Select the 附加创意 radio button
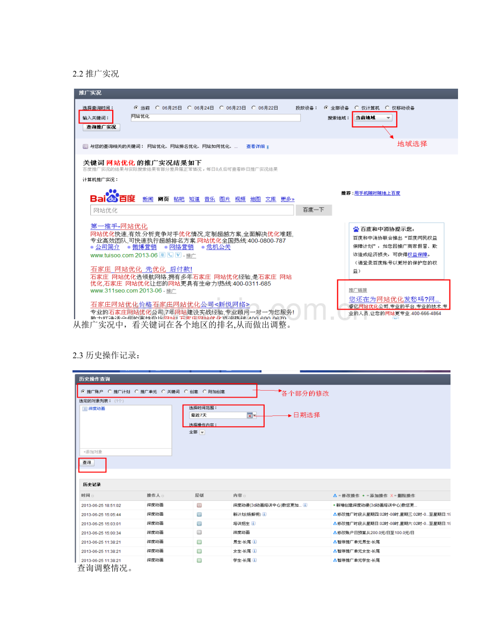This screenshot has height=640, width=494. pos(205,391)
